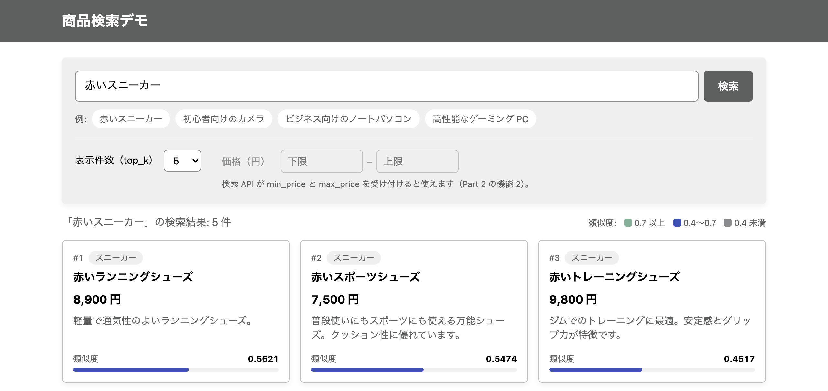Image resolution: width=828 pixels, height=391 pixels.
Task: Click the 7,500 円 price
Action: tap(335, 299)
